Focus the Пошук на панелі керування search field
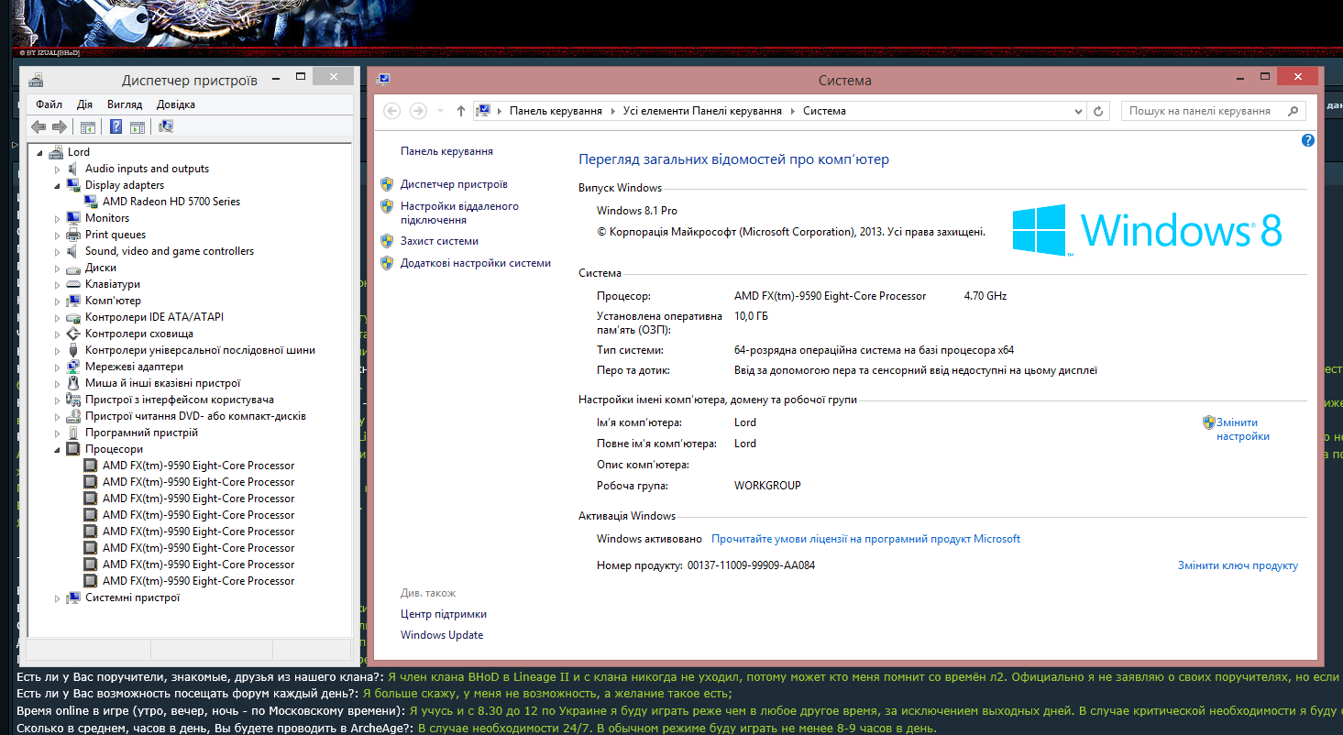Viewport: 1343px width, 735px height. tap(1201, 111)
